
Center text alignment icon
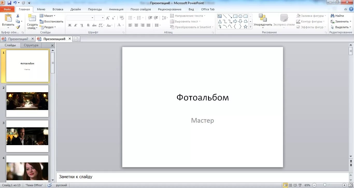(136, 25)
